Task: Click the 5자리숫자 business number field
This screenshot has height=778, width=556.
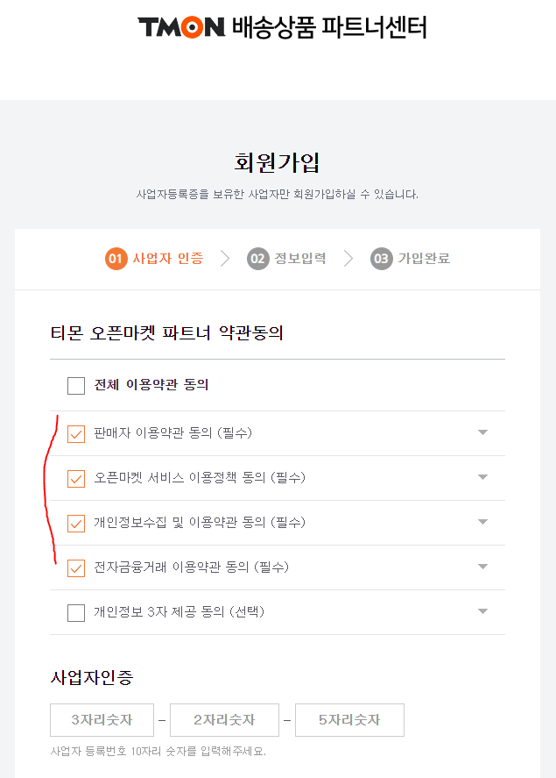Action: (x=349, y=719)
